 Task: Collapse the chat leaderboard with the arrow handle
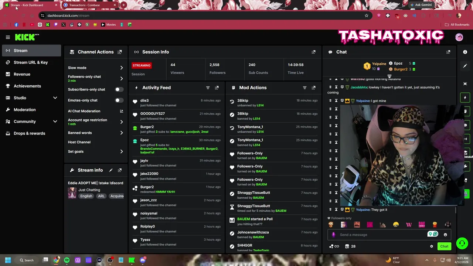(x=389, y=76)
